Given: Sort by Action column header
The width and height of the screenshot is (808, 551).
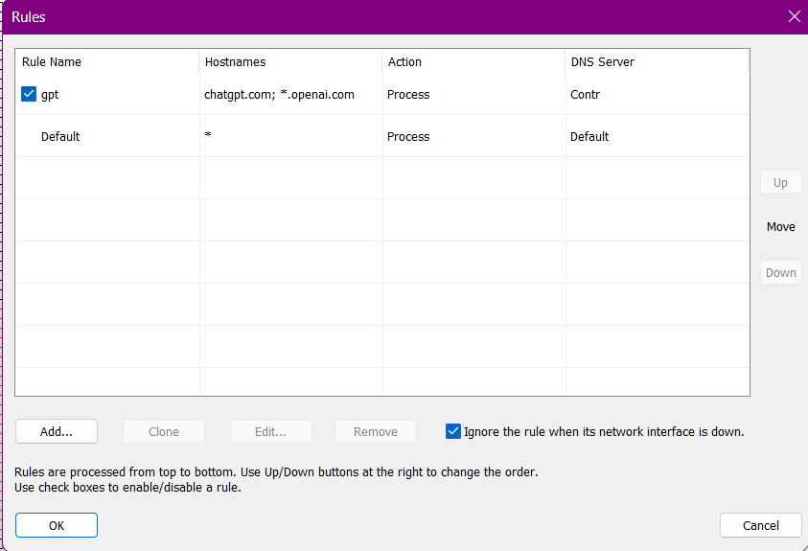Looking at the screenshot, I should 473,61.
